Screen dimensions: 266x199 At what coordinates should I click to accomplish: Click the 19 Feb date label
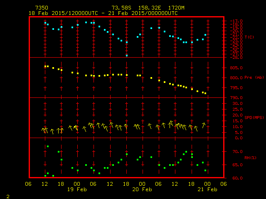(x=77, y=189)
